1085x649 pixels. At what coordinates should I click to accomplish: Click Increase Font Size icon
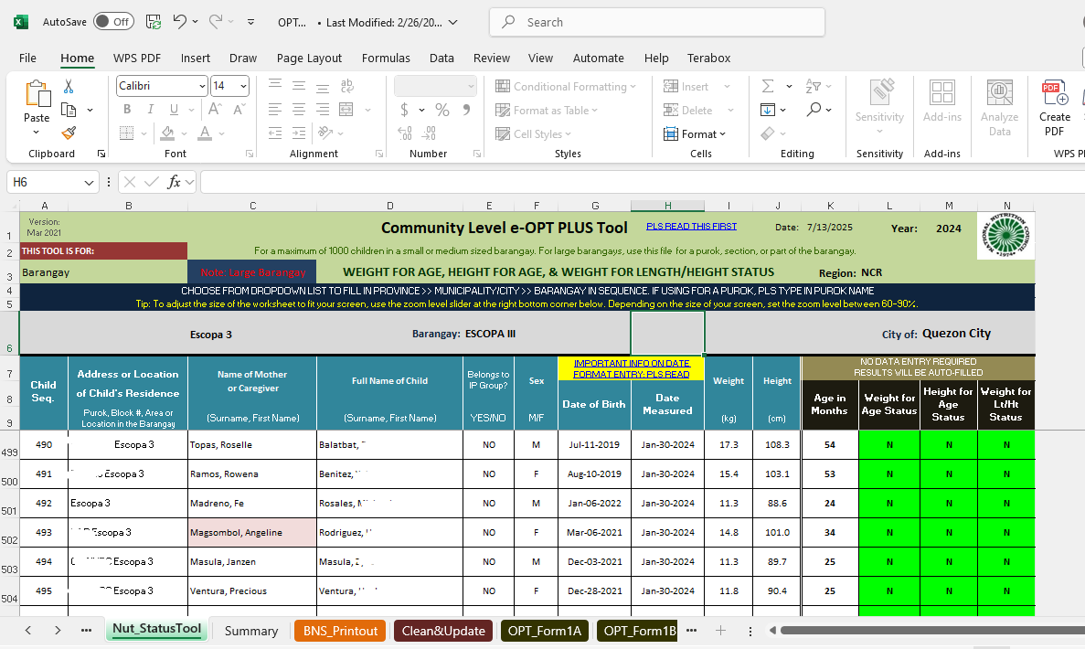(x=215, y=110)
